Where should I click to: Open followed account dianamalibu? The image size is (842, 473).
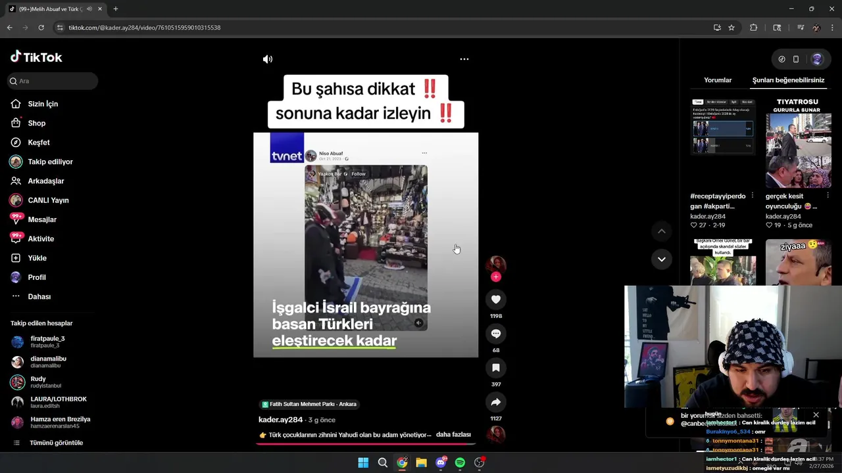[x=48, y=362]
